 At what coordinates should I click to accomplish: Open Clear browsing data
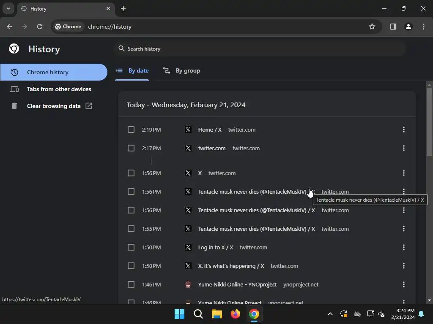54,106
